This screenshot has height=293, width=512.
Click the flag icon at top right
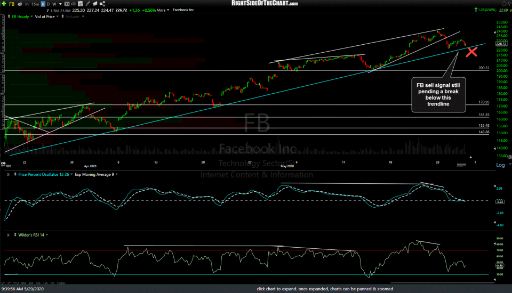(x=509, y=4)
